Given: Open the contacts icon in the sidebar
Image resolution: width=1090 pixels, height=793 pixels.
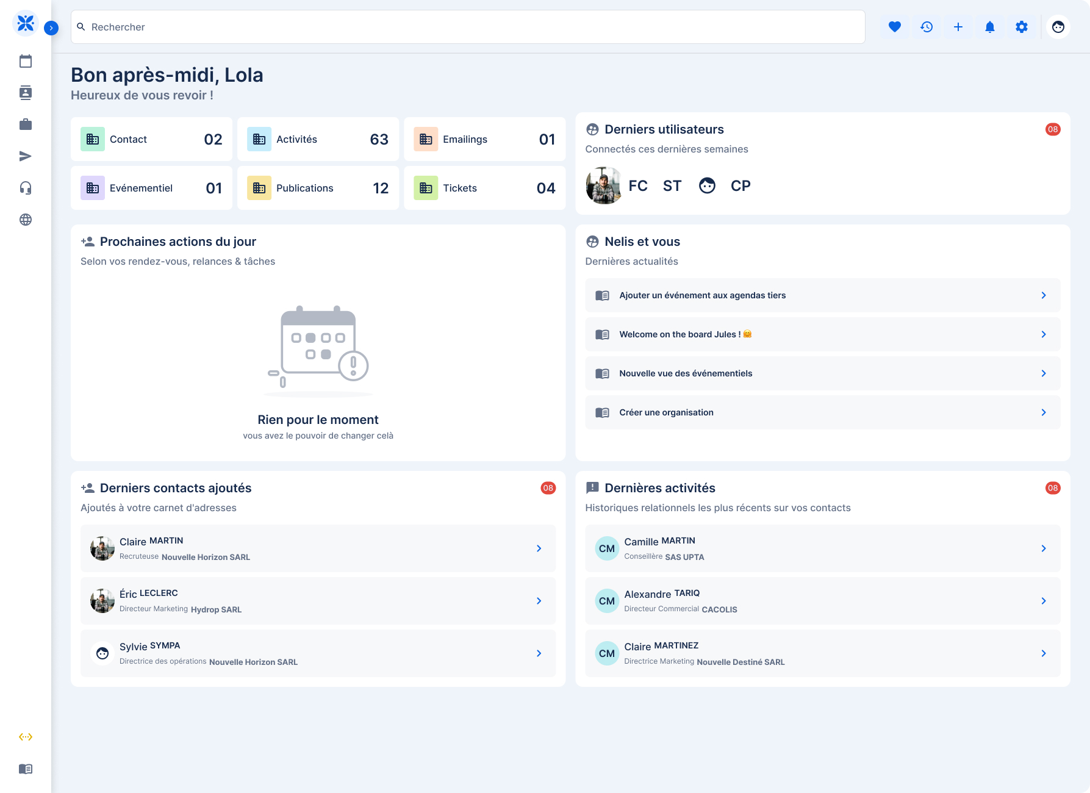Looking at the screenshot, I should pyautogui.click(x=26, y=93).
